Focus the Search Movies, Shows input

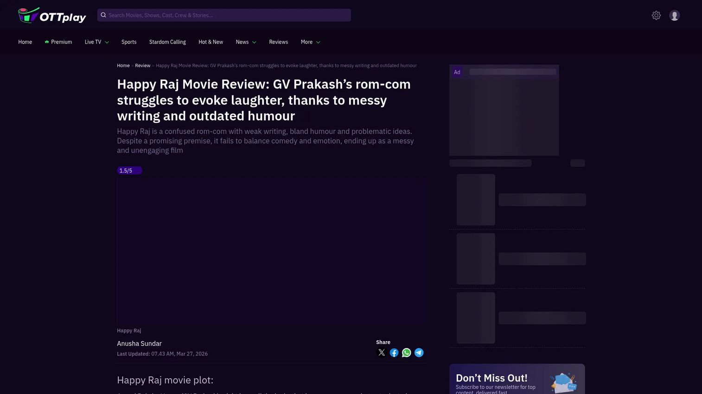(x=224, y=15)
